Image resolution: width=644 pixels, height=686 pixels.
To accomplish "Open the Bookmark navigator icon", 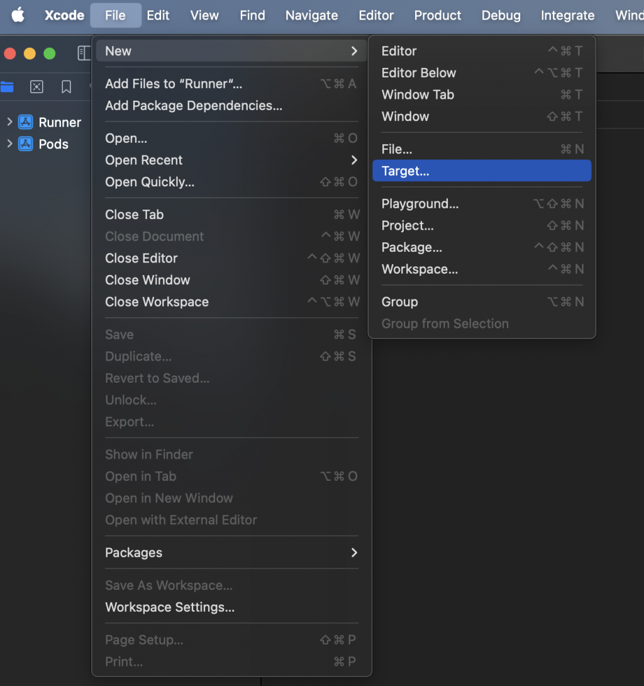I will point(67,87).
